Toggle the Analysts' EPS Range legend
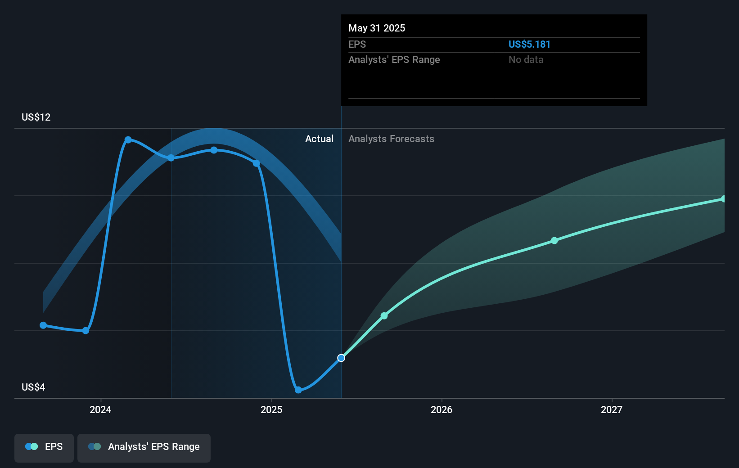This screenshot has width=739, height=468. (144, 448)
